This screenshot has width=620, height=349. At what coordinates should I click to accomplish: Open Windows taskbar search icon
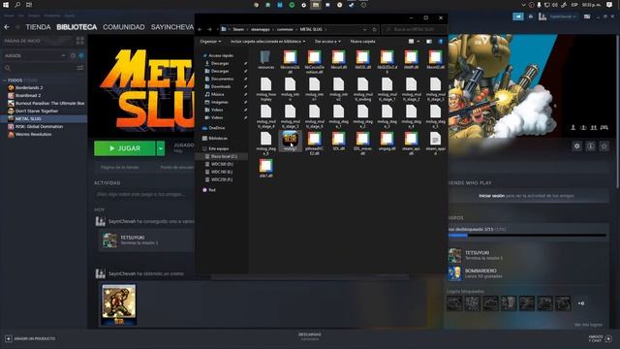[x=17, y=5]
